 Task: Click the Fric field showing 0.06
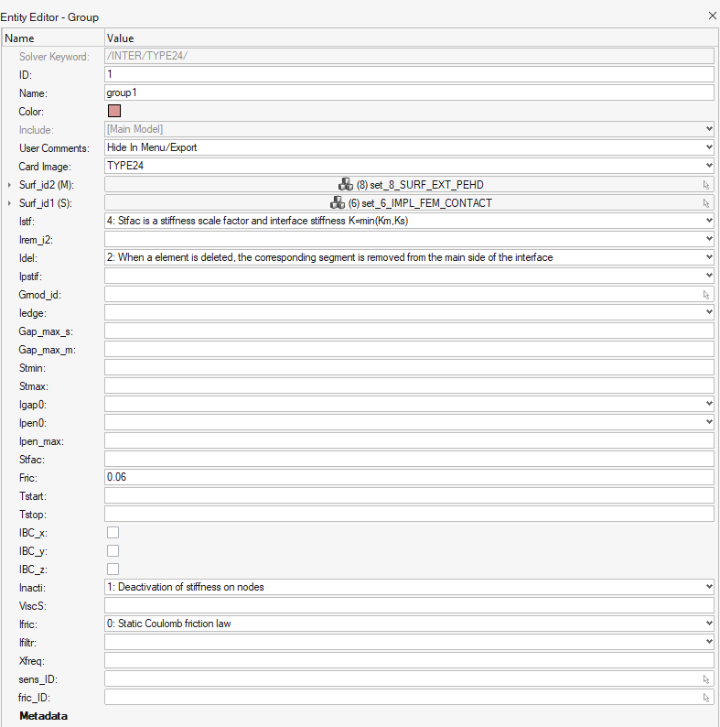tap(409, 477)
